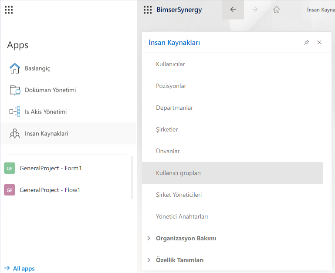Open Insan Kaynaklari in the Apps list

[x=46, y=134]
